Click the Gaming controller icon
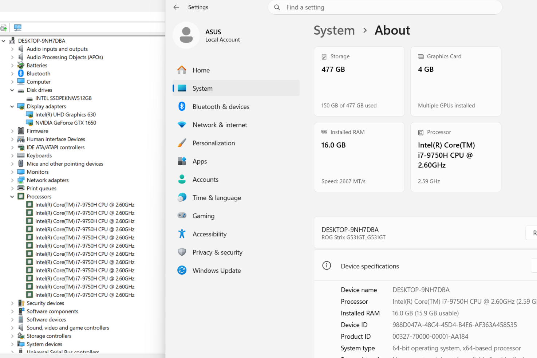Viewport: 537px width, 358px height. pos(182,216)
